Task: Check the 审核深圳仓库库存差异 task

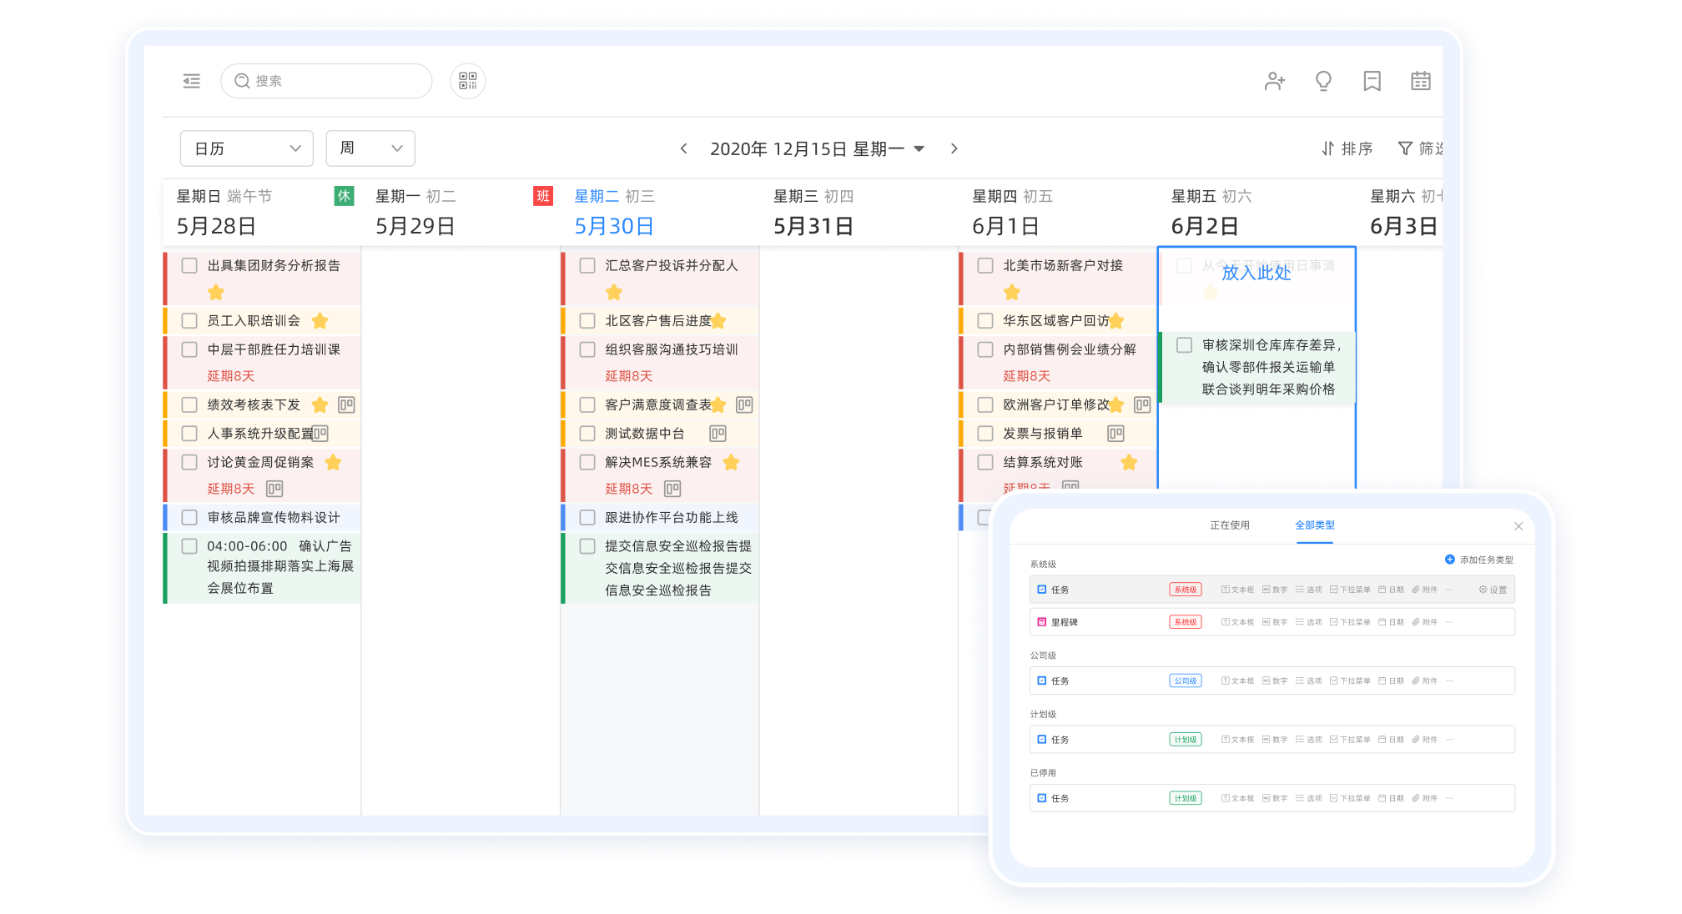Action: point(1184,345)
